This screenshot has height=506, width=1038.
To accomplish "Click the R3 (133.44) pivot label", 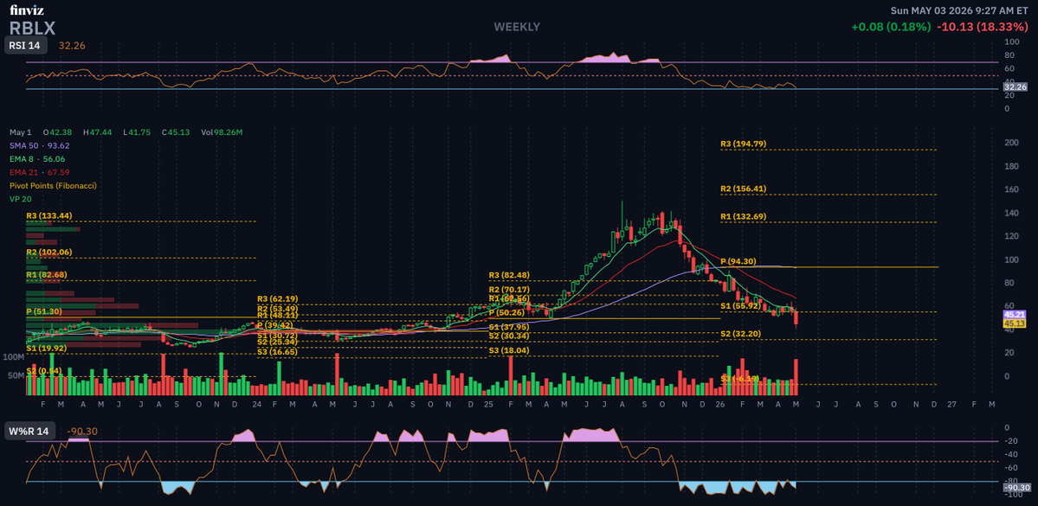I will click(49, 215).
